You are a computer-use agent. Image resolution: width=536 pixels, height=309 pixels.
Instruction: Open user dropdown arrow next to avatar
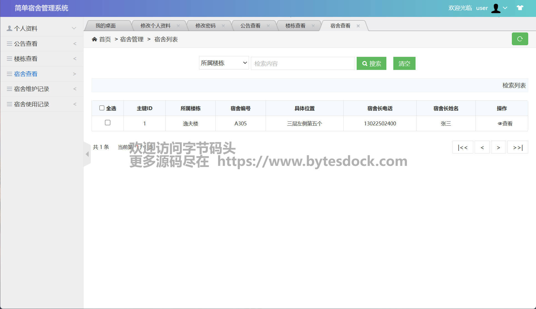click(505, 8)
